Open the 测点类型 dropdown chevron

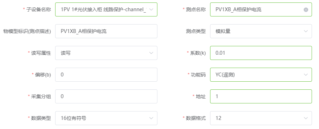point(306,31)
